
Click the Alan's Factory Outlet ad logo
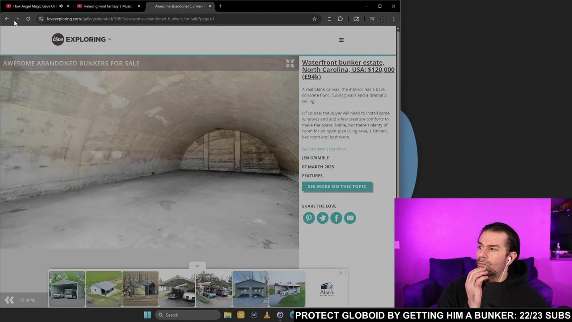[327, 289]
